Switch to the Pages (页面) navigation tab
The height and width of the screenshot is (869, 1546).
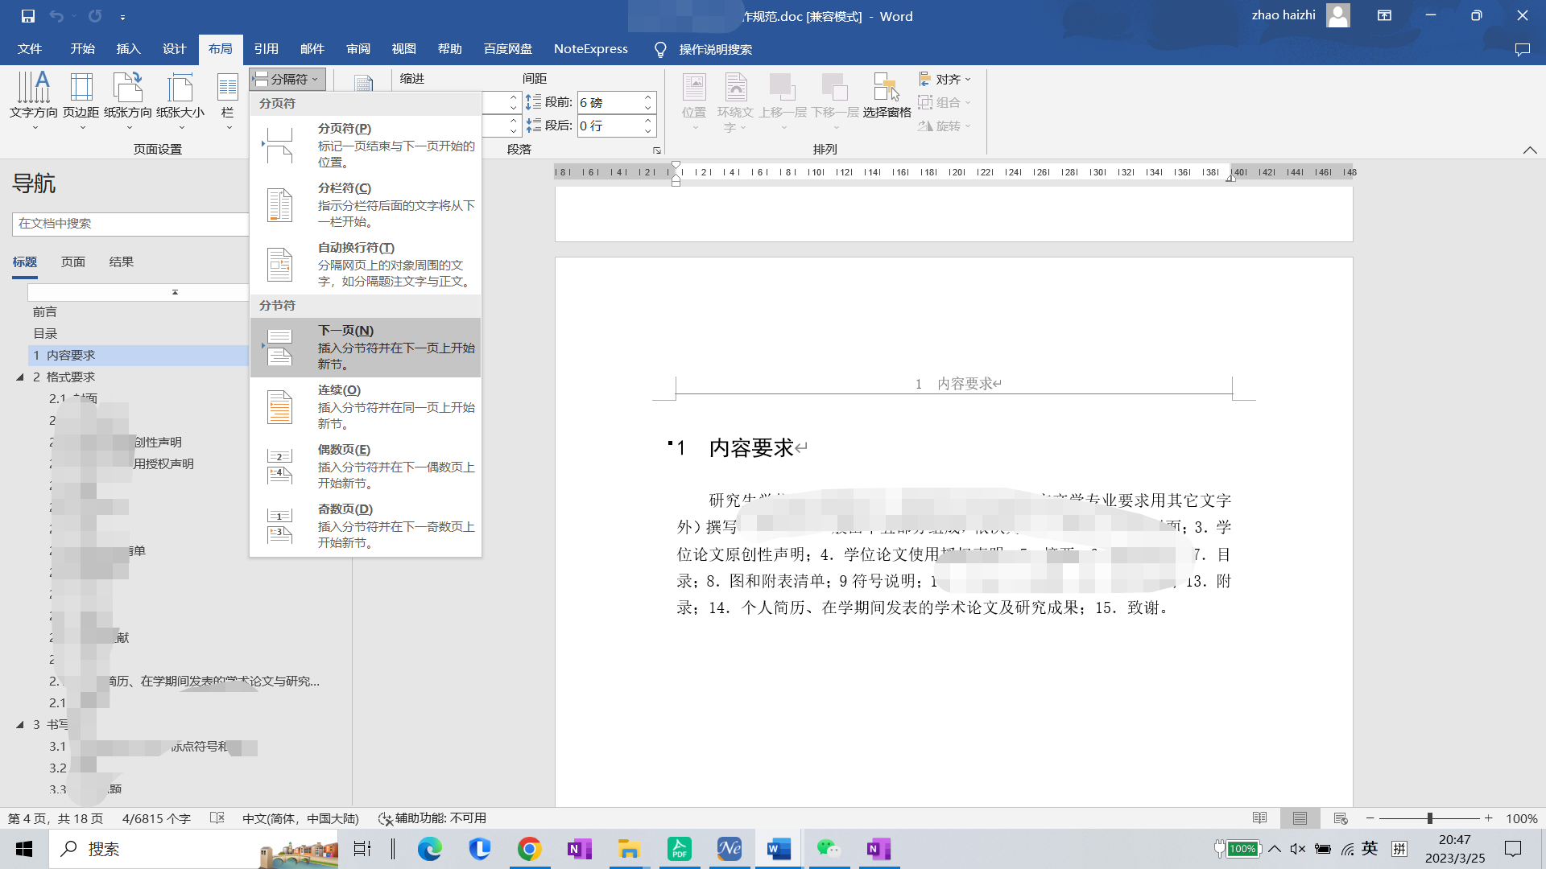pyautogui.click(x=72, y=262)
